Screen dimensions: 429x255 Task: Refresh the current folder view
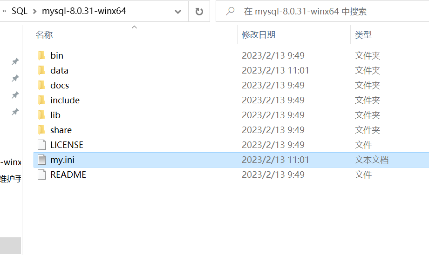[199, 12]
